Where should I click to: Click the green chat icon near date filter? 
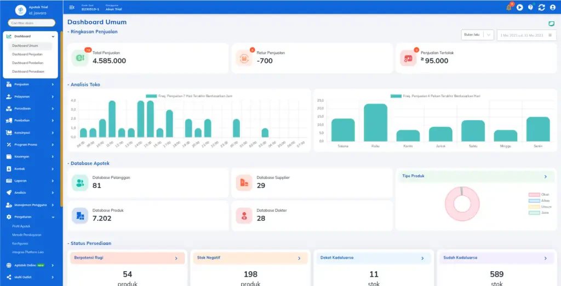coord(552,24)
